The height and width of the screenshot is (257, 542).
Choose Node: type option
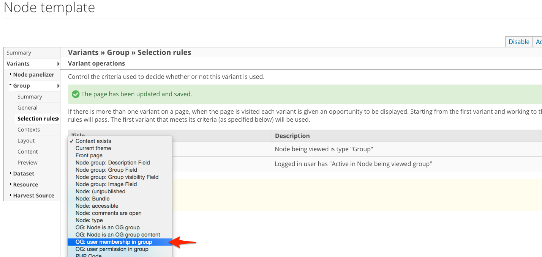point(120,220)
